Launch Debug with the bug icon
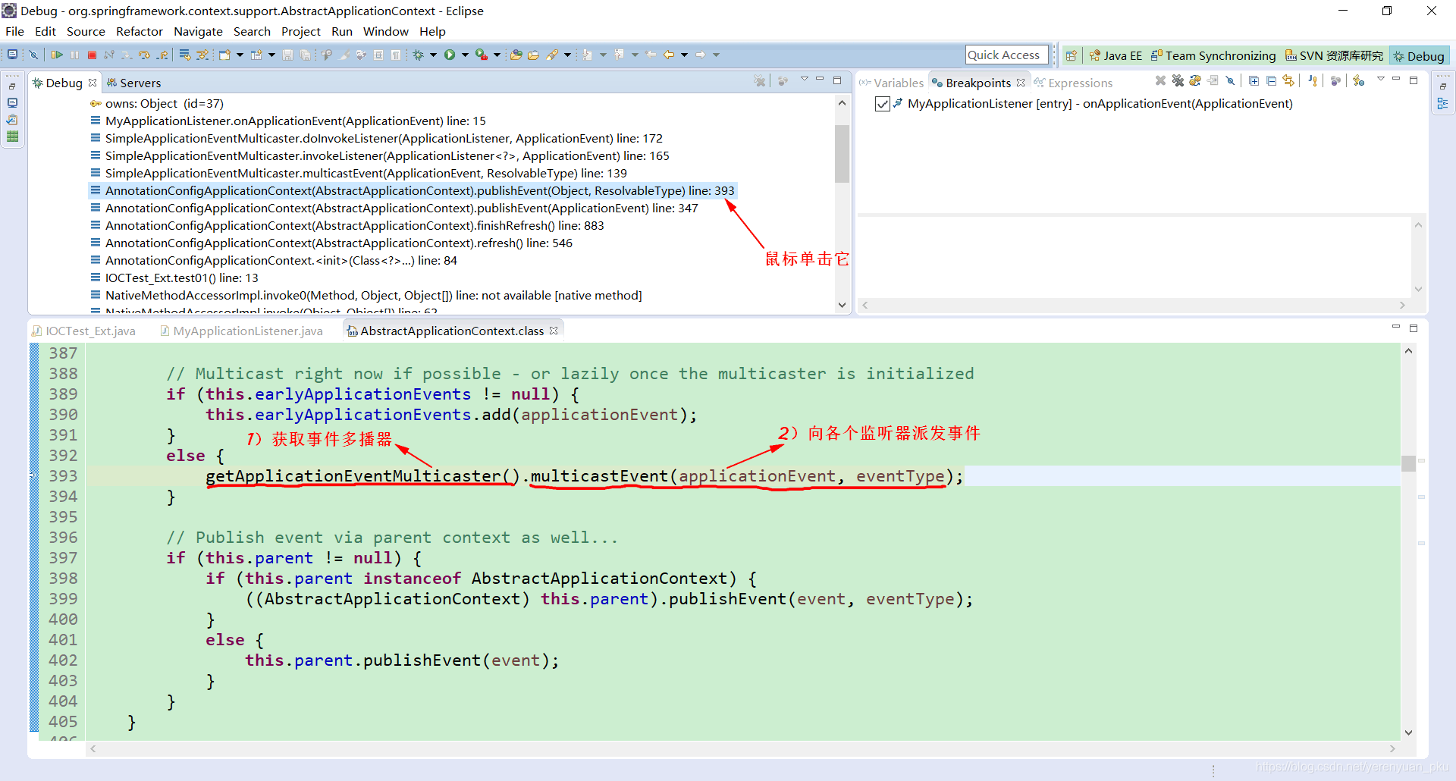The width and height of the screenshot is (1456, 781). [418, 55]
